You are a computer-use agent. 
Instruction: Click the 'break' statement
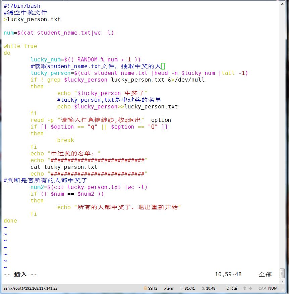coord(66,140)
